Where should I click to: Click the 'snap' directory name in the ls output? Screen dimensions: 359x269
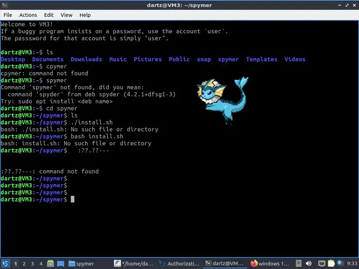(x=204, y=60)
